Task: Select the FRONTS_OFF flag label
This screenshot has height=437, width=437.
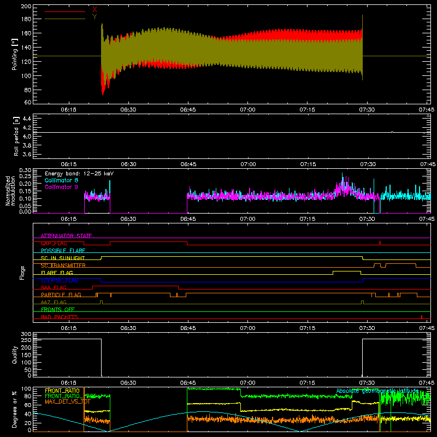Action: click(x=58, y=309)
